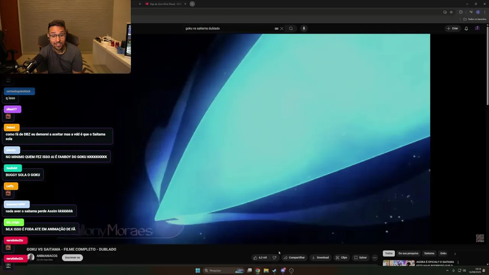The width and height of the screenshot is (489, 275).
Task: Create a Clipe from the video
Action: 341,257
